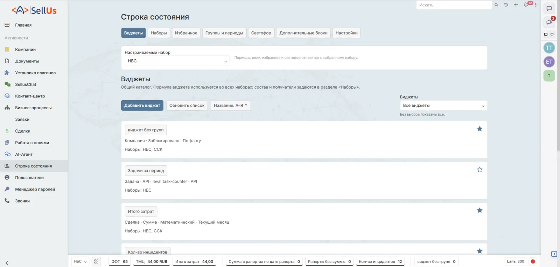Collapse sidebar with the left arrow icon

(x=7, y=263)
